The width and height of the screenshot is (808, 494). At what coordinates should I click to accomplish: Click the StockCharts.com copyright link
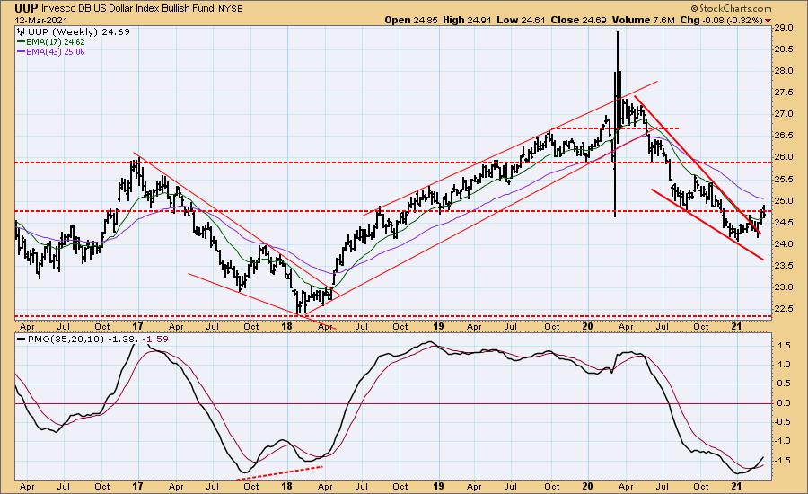pyautogui.click(x=731, y=8)
